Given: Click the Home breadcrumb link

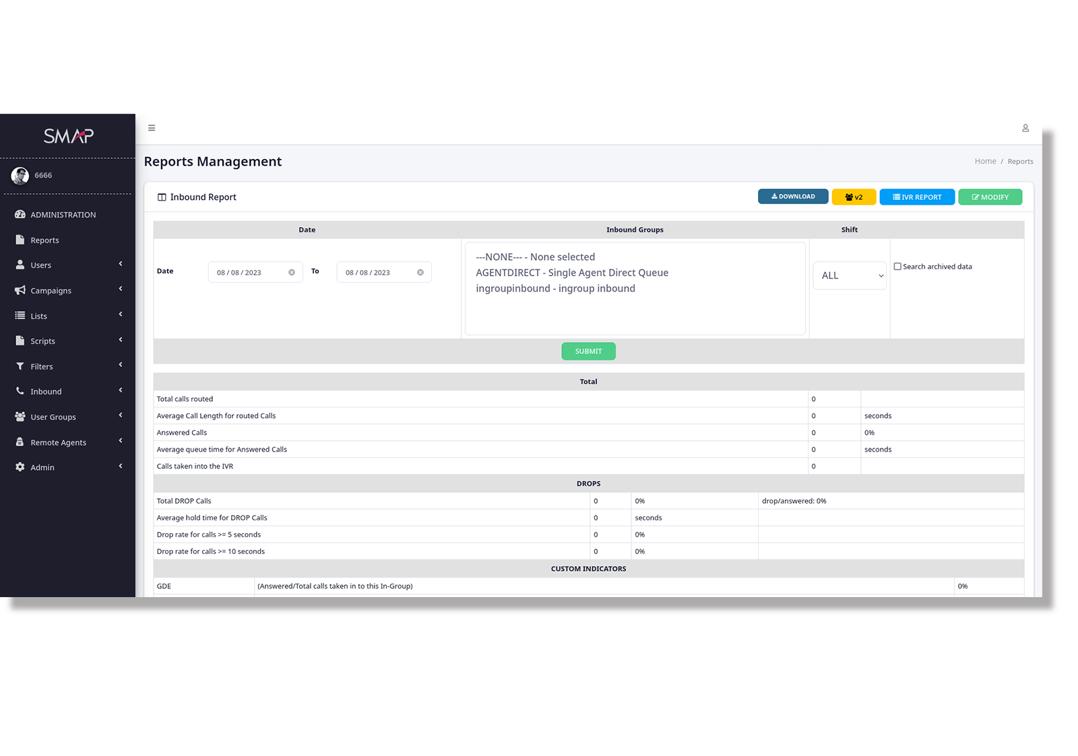Looking at the screenshot, I should coord(984,162).
